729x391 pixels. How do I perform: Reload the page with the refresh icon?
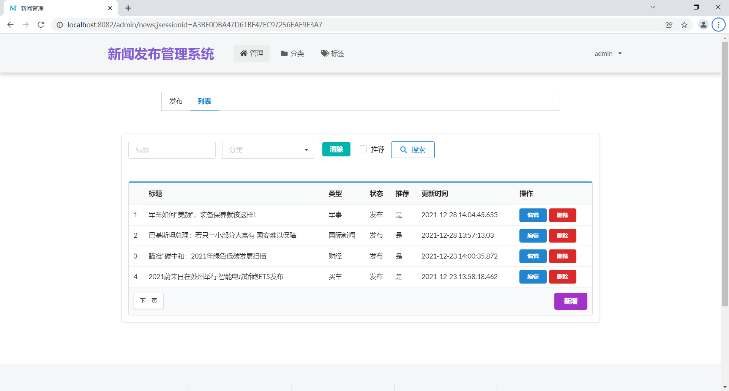[41, 25]
